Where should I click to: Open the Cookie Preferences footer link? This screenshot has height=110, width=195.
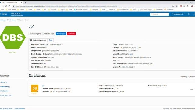point(19,109)
